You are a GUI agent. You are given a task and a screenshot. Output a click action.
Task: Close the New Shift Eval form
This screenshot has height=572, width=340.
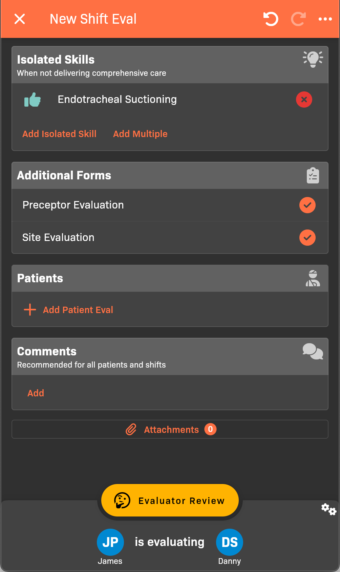click(x=20, y=19)
